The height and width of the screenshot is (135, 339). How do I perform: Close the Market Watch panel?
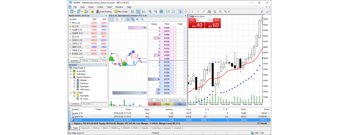pos(106,16)
